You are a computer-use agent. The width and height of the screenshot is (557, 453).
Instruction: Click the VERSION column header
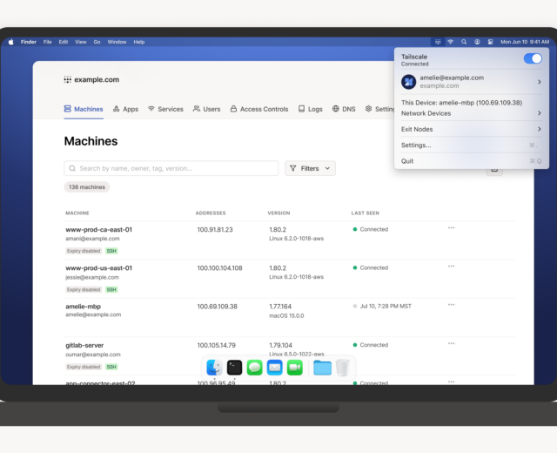click(278, 213)
